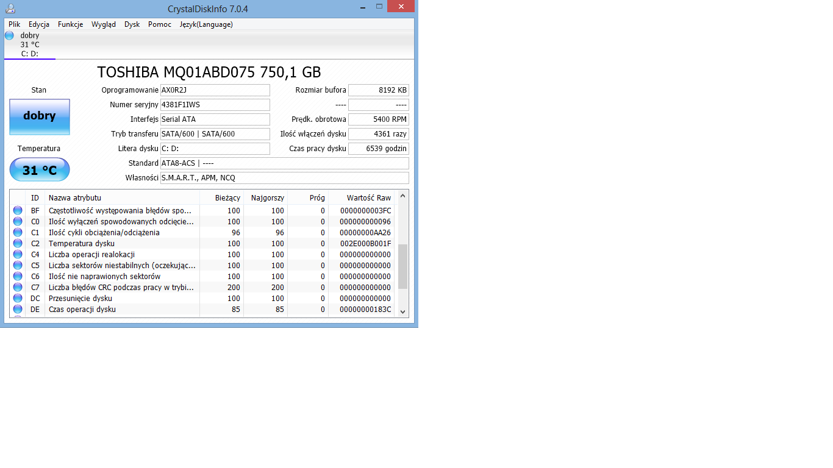Click the Ilość włączeń dysku value 4361 razy
This screenshot has height=468, width=833.
point(379,134)
